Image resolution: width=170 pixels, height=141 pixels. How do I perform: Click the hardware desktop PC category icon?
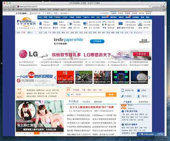(x=86, y=24)
